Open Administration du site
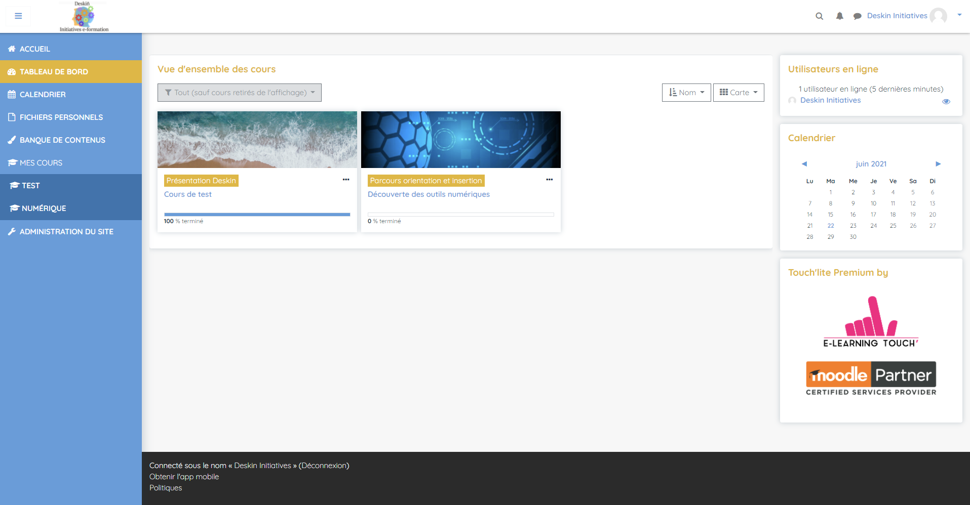 [66, 232]
